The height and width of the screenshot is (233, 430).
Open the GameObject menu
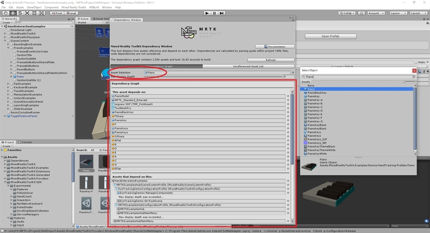pos(34,7)
